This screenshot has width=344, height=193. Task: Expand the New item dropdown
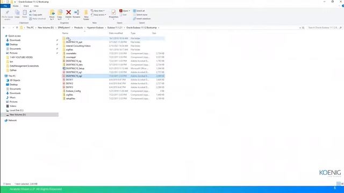(x=98, y=11)
